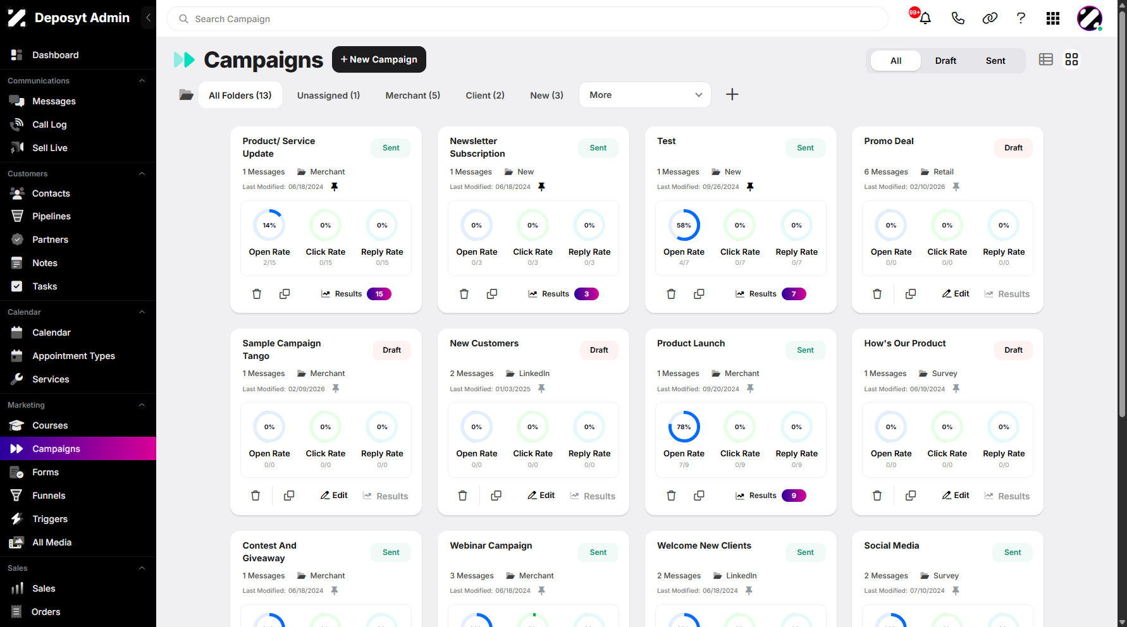Select the Unassigned (1) folder tab
1127x627 pixels.
coord(328,95)
